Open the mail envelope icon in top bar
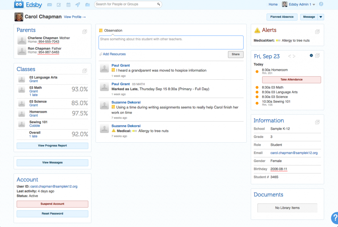The image size is (338, 227). [x=50, y=5]
